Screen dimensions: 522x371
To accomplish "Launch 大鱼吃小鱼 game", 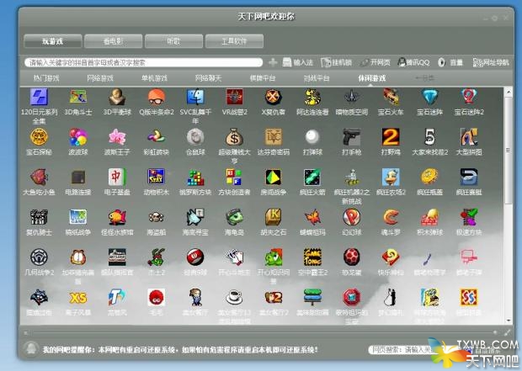I will [x=39, y=177].
